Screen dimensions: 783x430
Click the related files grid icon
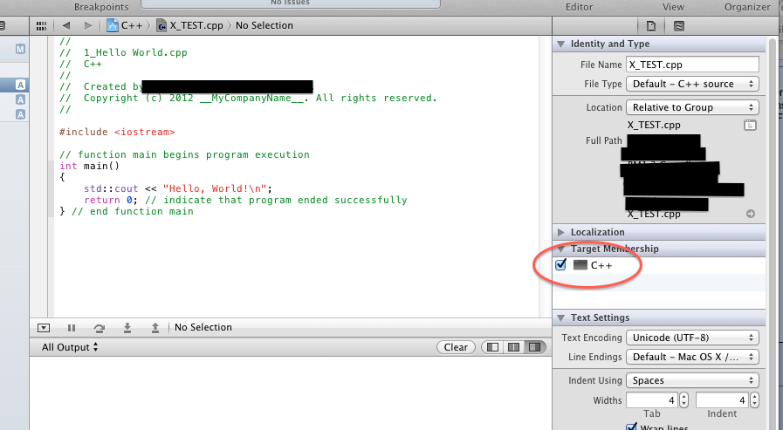[41, 25]
